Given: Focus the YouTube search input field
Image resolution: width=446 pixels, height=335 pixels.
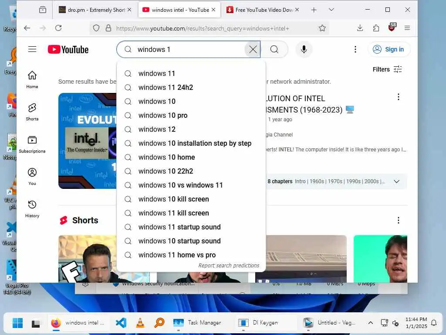Looking at the screenshot, I should [189, 49].
